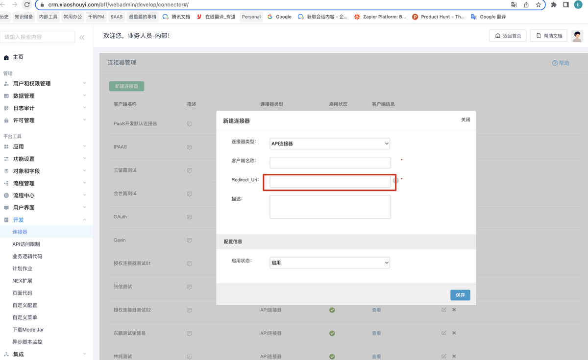Click into 客户端名称 input field

coord(330,163)
